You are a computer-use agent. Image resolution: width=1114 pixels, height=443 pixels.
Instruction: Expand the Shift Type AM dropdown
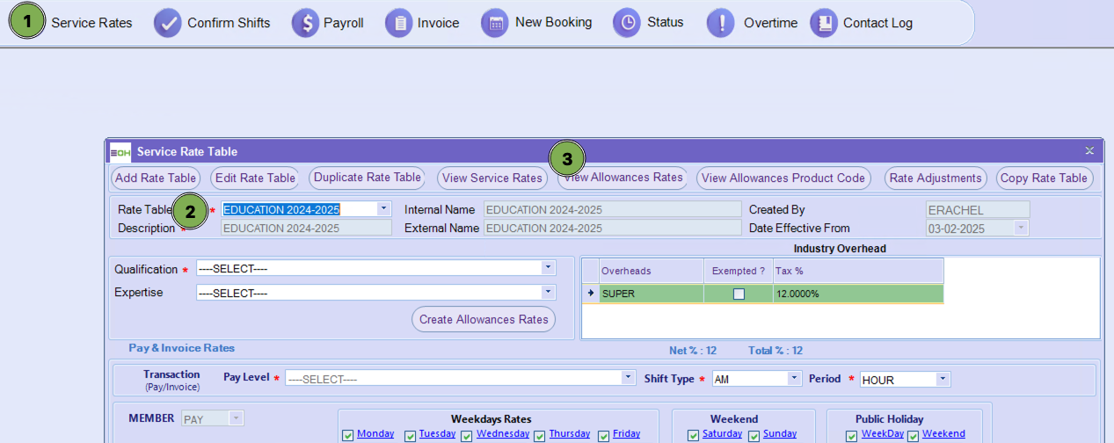coord(794,379)
